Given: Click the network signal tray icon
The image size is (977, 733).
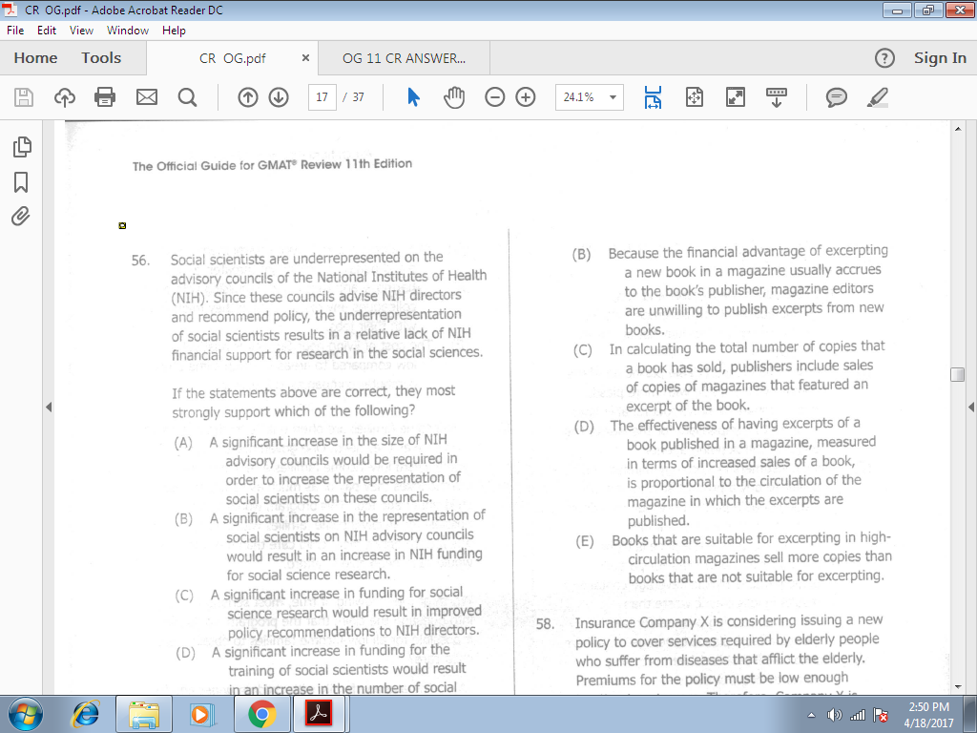Looking at the screenshot, I should (858, 715).
